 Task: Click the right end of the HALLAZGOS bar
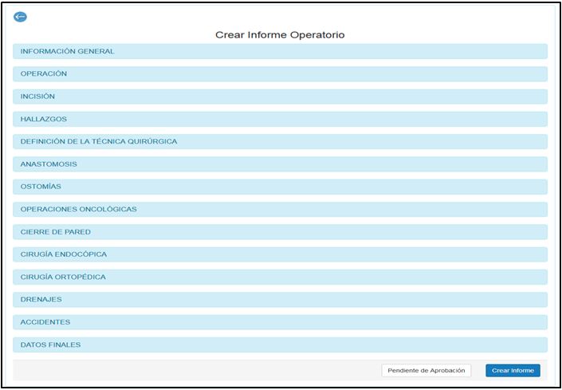point(534,119)
